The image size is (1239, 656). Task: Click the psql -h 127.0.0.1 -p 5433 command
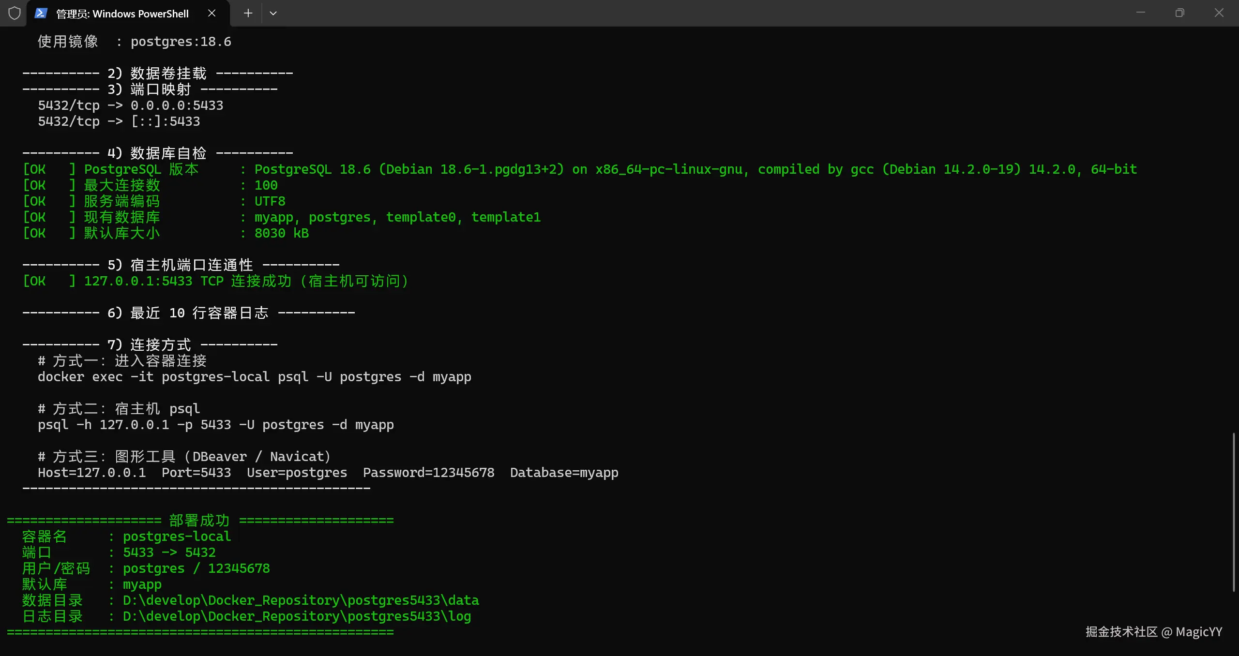tap(216, 425)
